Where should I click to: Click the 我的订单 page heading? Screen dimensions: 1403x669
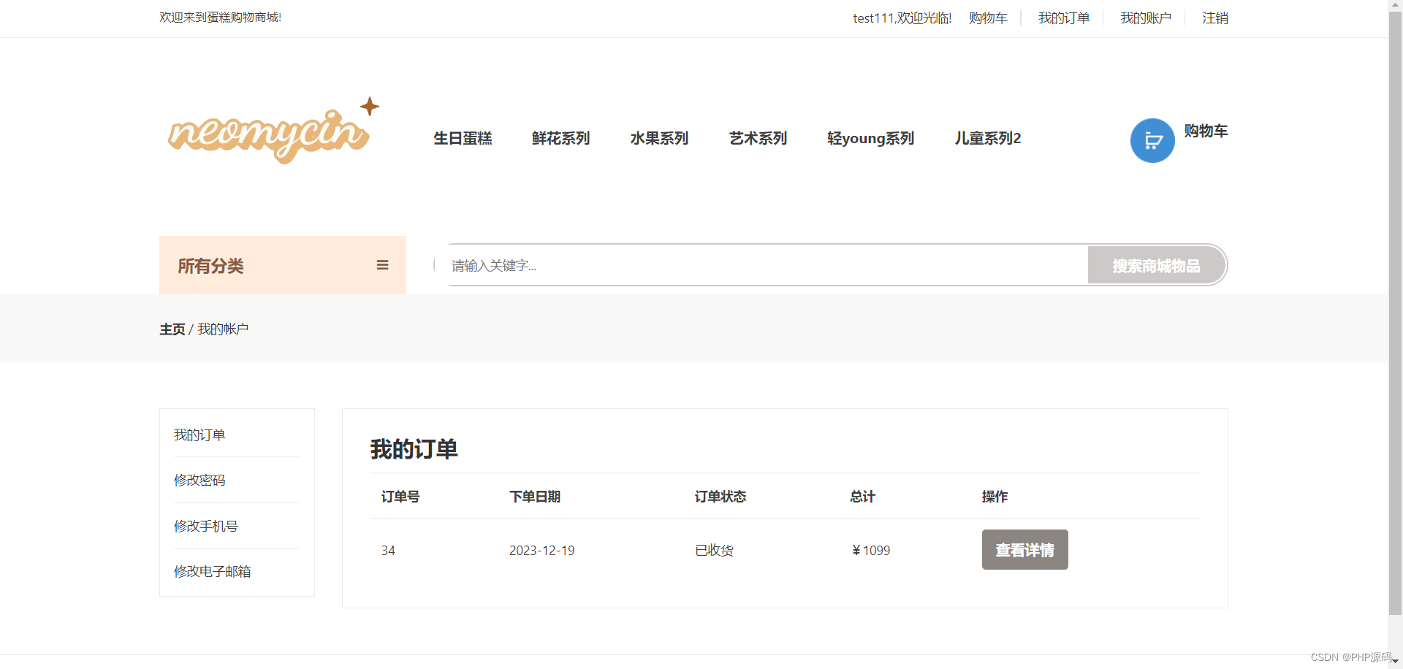point(414,448)
